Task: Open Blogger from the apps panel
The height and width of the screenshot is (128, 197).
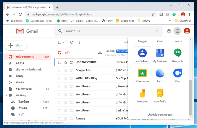Action: [142, 41]
